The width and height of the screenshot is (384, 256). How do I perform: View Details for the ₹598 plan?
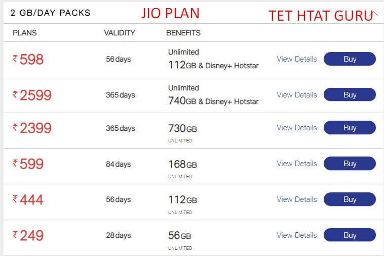(297, 59)
